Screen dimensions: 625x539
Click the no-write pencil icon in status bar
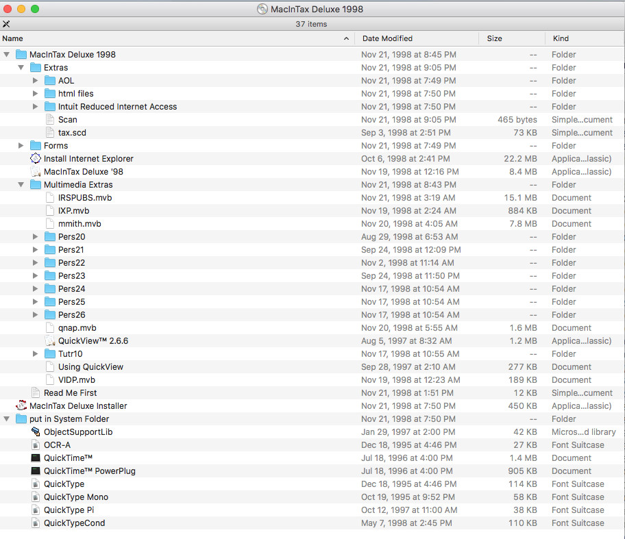[6, 24]
